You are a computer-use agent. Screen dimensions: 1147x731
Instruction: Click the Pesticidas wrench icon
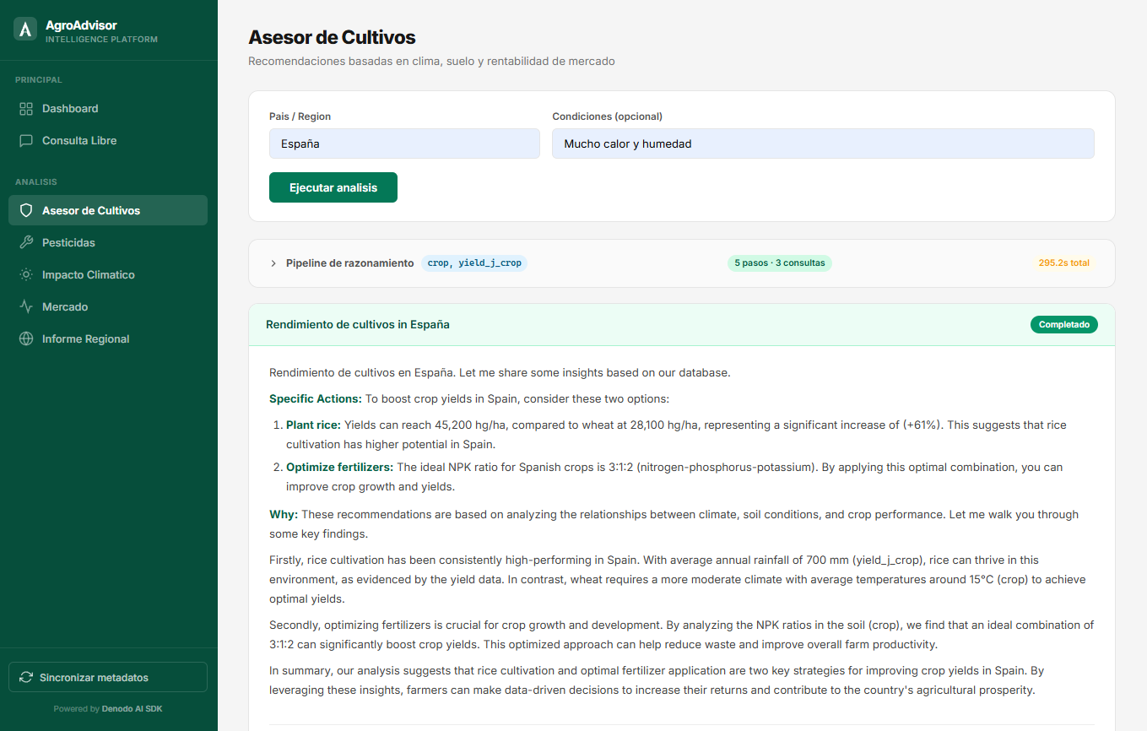[x=26, y=243]
